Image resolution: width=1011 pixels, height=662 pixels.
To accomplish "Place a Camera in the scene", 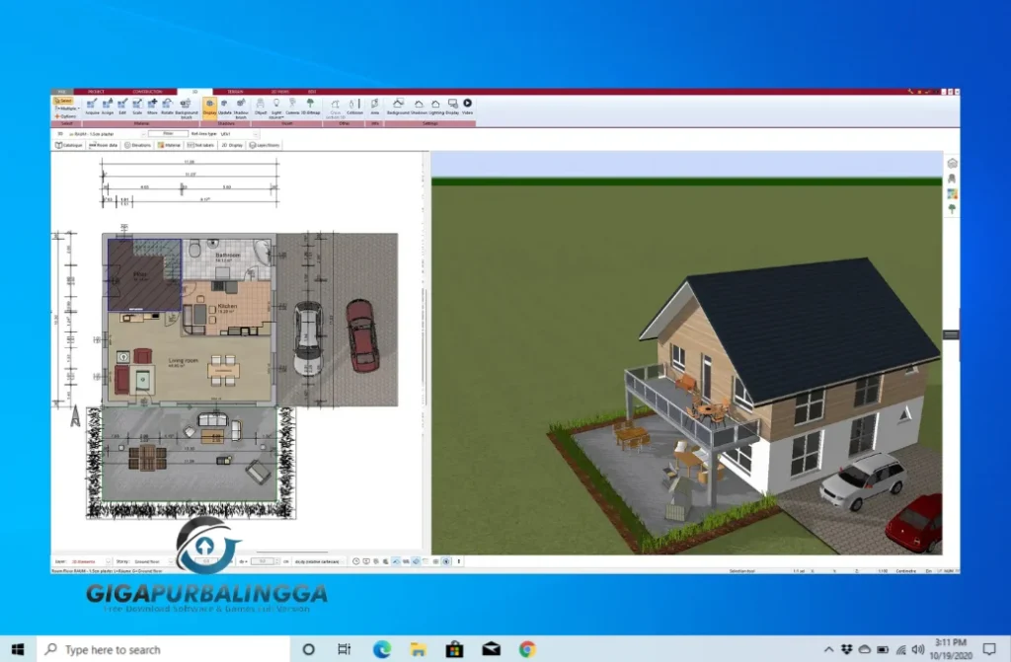I will [x=291, y=103].
